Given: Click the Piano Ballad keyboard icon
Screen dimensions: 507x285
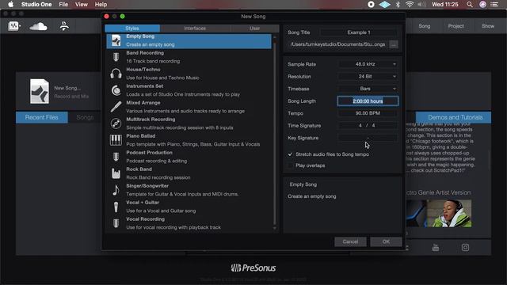Looking at the screenshot, I should coord(116,140).
